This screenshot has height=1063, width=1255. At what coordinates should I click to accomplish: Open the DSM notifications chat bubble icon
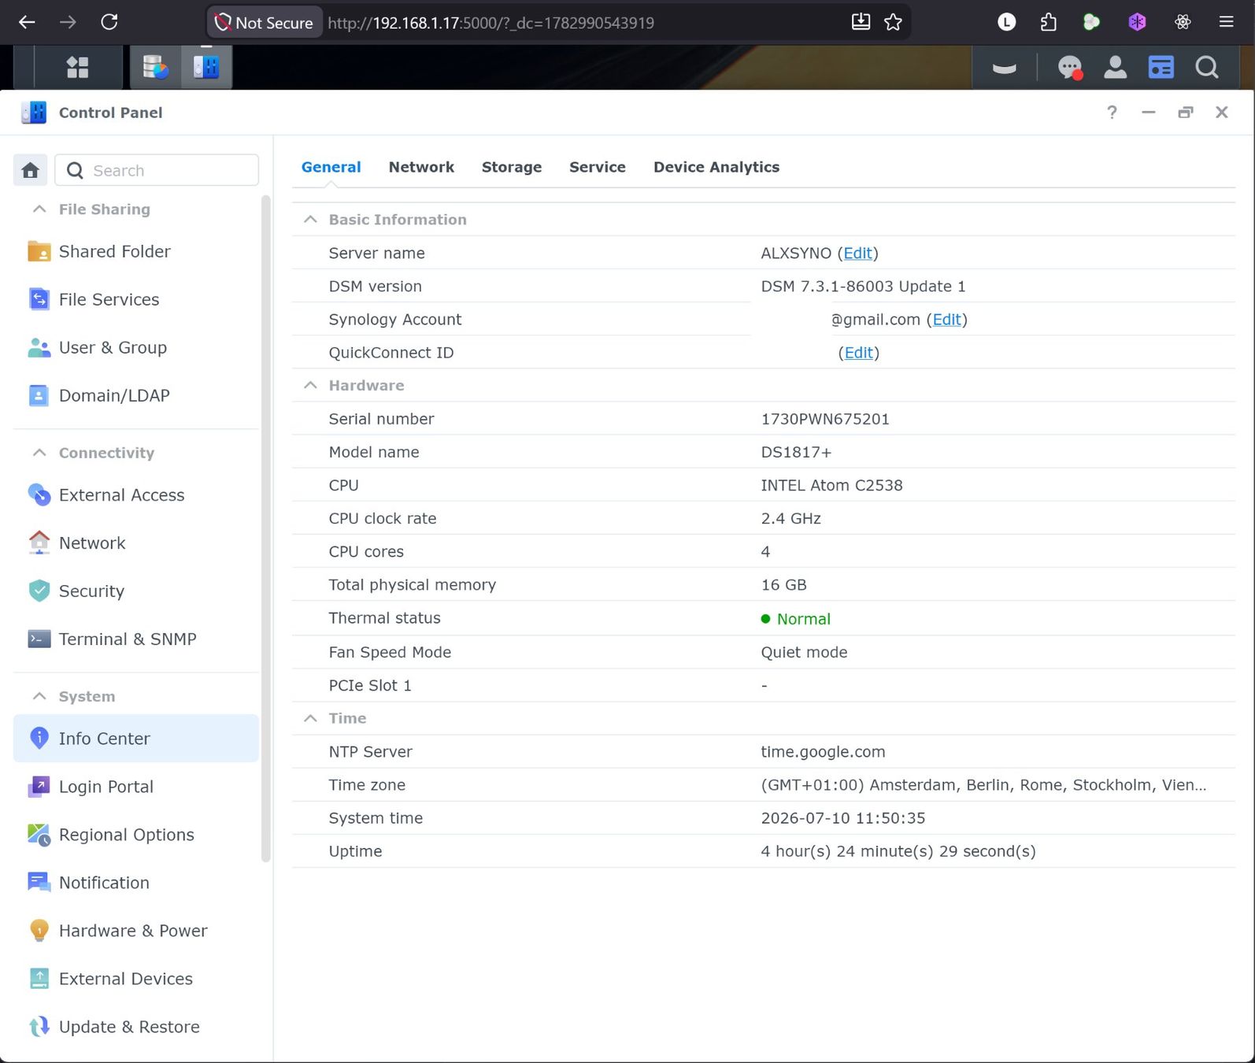pyautogui.click(x=1070, y=68)
